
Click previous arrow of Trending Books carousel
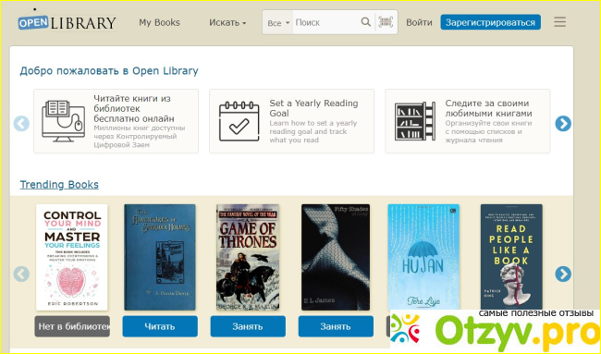pyautogui.click(x=21, y=275)
